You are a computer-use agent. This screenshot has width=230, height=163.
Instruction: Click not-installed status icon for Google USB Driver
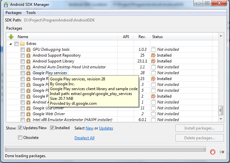(154, 108)
